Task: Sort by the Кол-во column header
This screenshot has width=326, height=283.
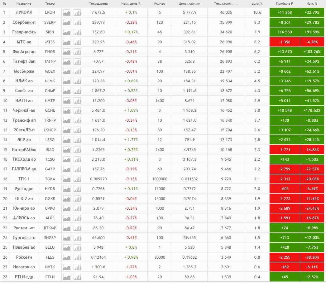Action: click(x=160, y=3)
